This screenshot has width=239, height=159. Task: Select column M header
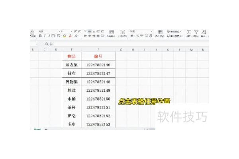pos(192,50)
